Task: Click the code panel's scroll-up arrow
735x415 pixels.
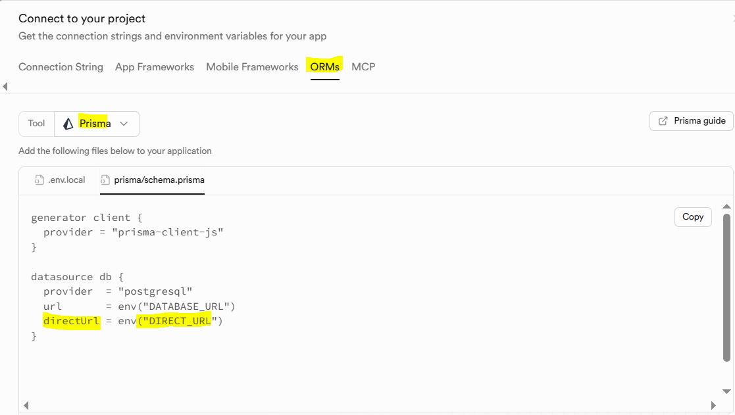Action: [x=726, y=207]
